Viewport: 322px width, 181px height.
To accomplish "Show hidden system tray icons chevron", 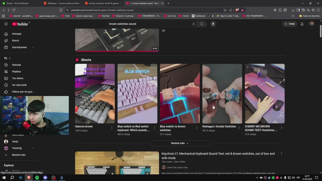I will point(257,178).
